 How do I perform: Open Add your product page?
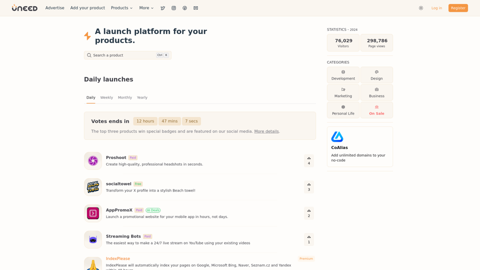[x=87, y=8]
